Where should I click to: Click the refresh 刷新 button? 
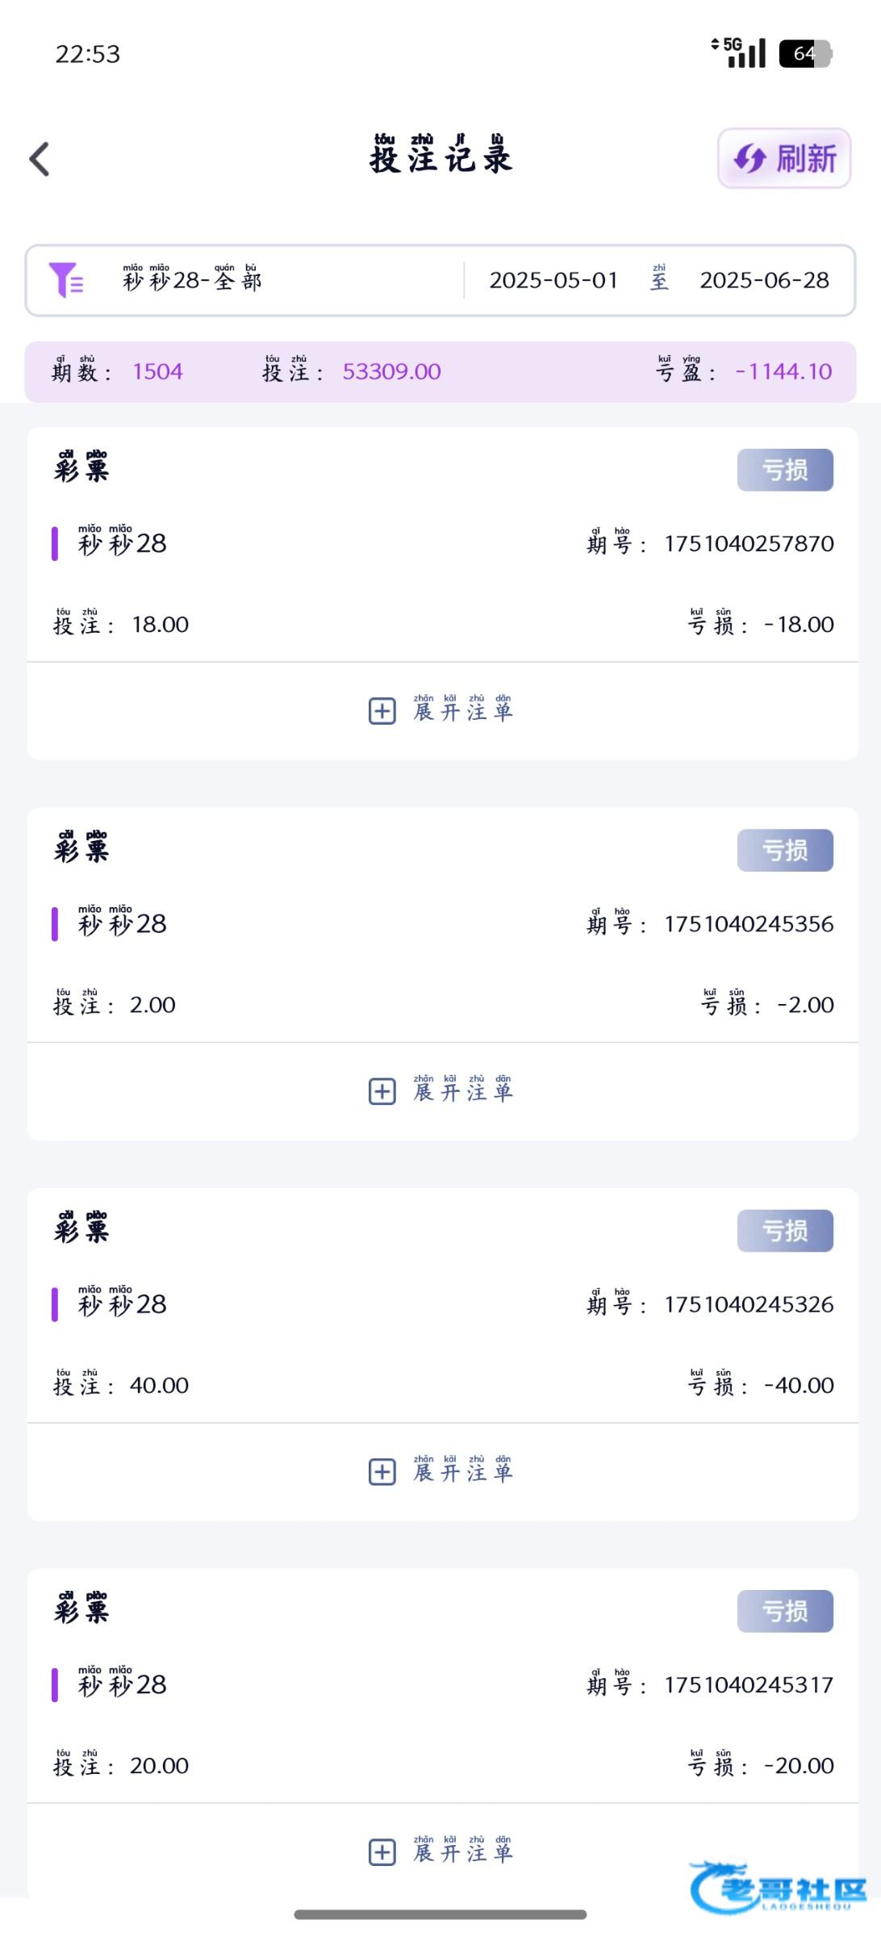point(784,158)
